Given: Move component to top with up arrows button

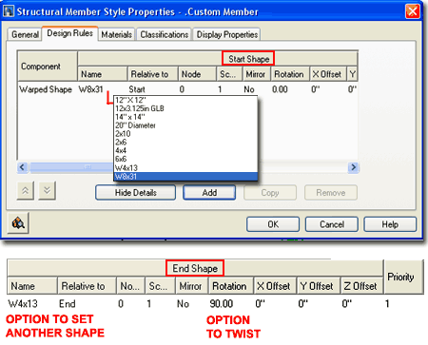Looking at the screenshot, I should tap(25, 190).
